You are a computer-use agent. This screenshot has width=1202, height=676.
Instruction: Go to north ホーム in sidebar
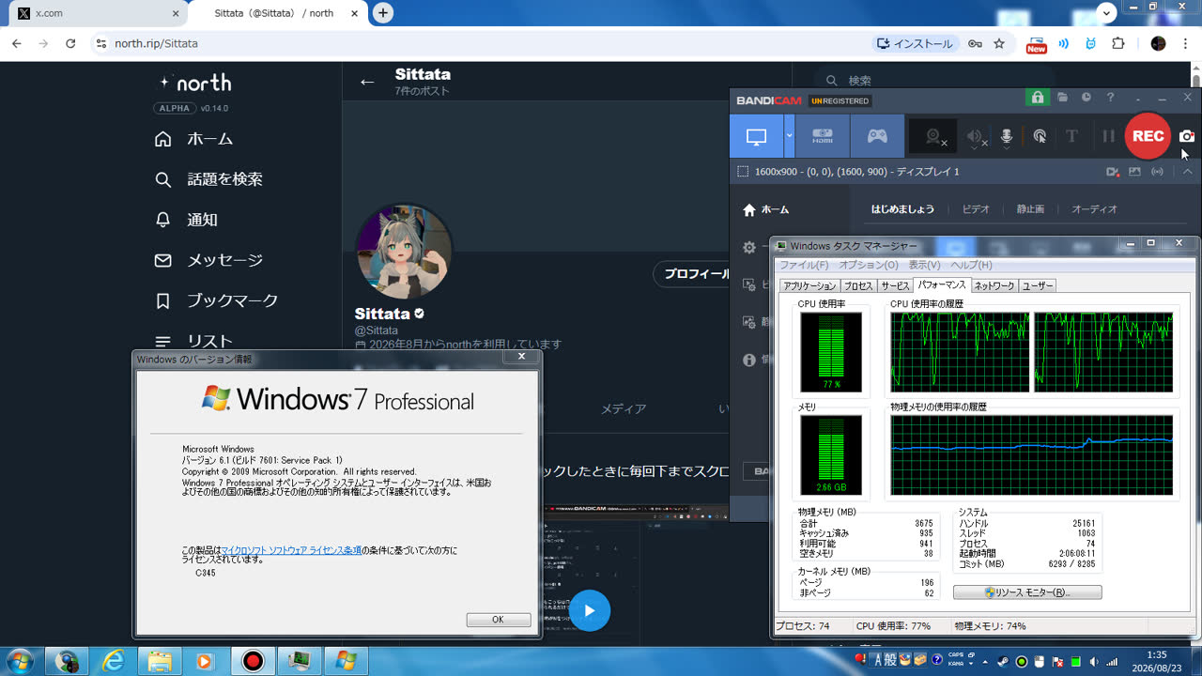point(193,139)
